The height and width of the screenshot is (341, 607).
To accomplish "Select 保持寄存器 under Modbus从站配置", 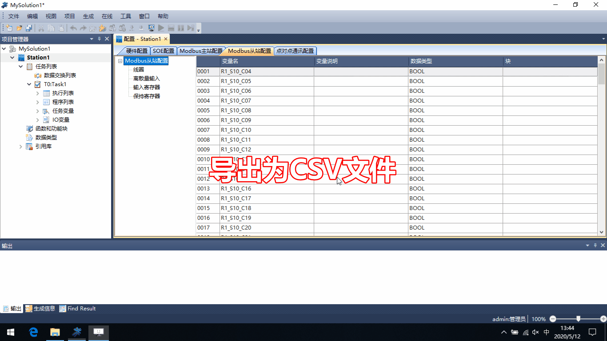I will pos(147,96).
